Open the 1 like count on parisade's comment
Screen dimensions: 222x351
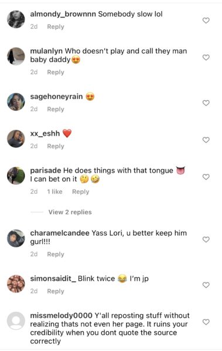click(x=54, y=192)
